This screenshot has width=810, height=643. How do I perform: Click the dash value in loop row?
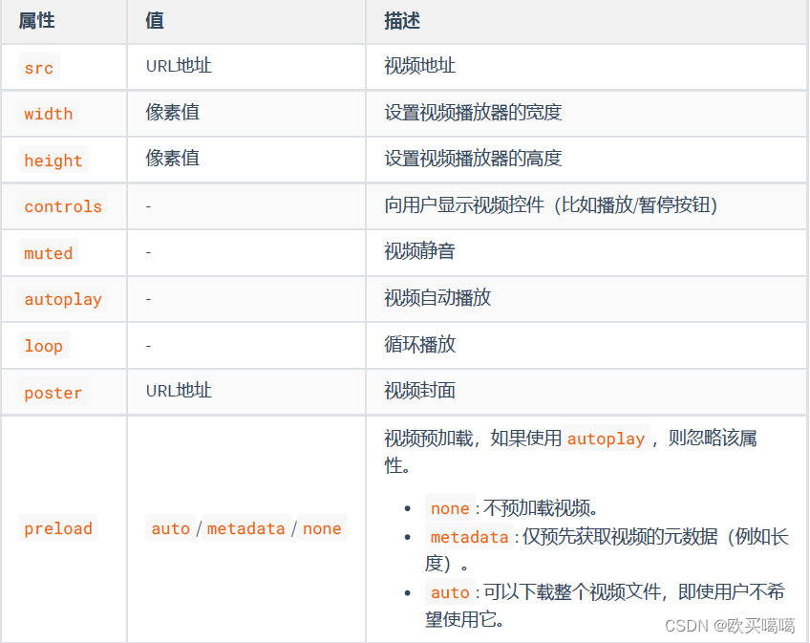point(148,346)
